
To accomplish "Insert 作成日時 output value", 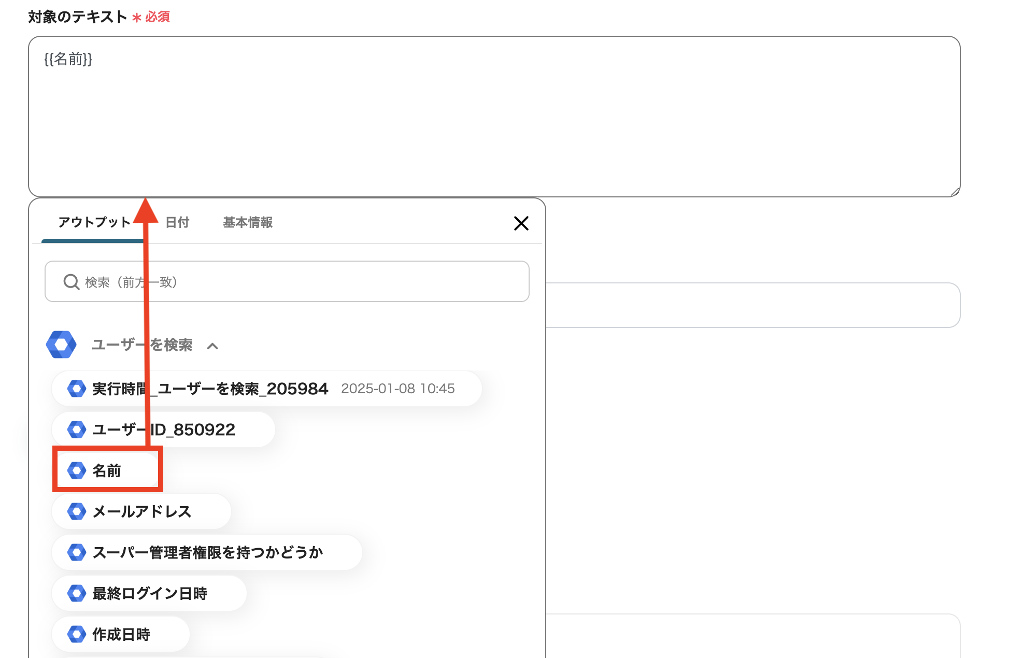I will [x=121, y=634].
